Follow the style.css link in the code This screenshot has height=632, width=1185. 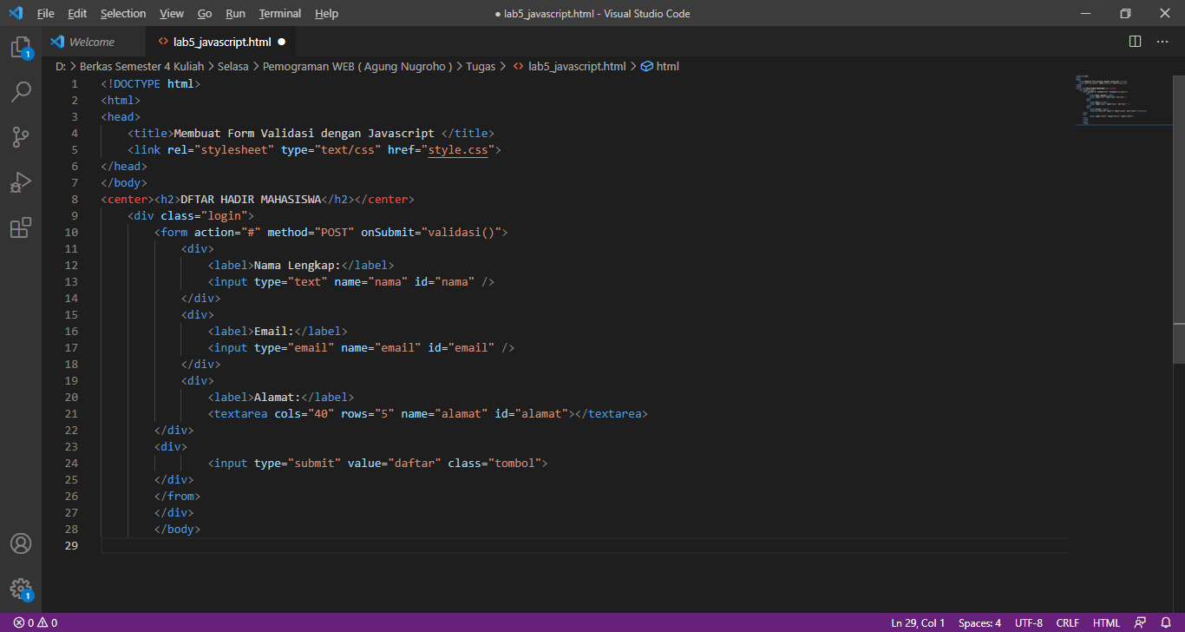458,149
